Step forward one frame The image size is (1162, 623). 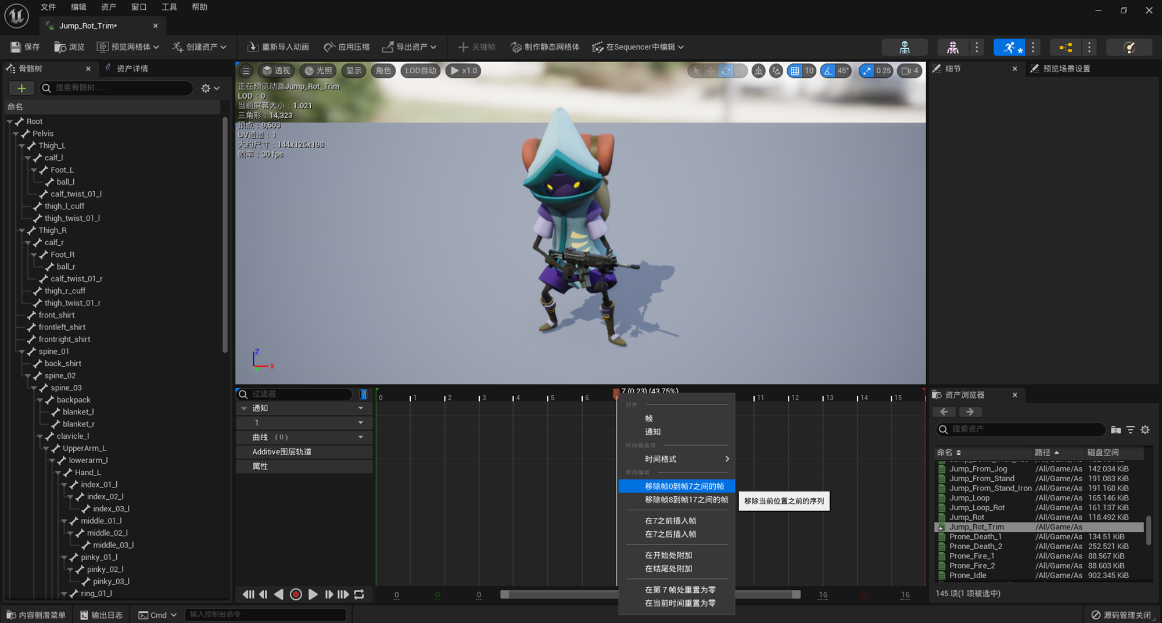tap(329, 595)
